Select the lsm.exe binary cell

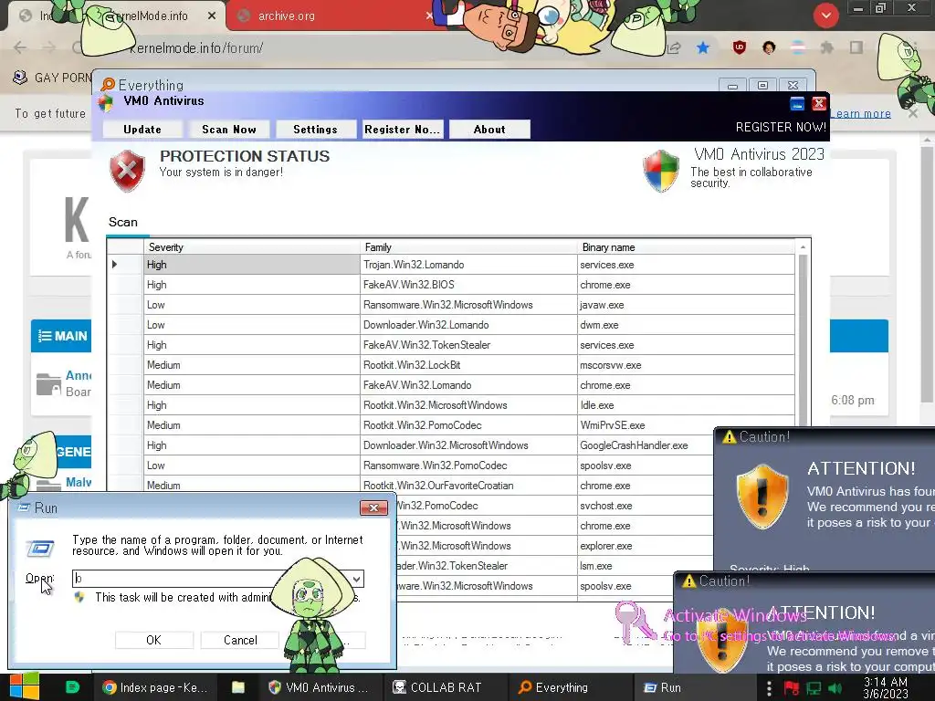click(646, 566)
